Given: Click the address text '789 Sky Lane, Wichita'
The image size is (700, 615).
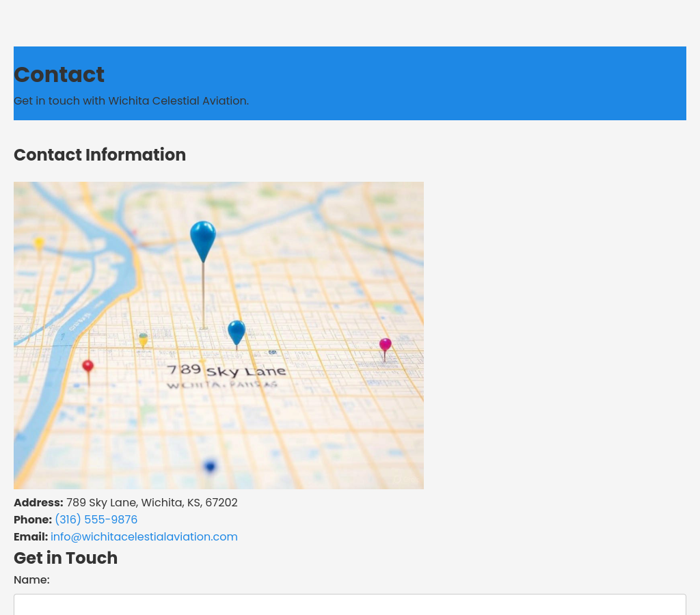Looking at the screenshot, I should coord(152,503).
